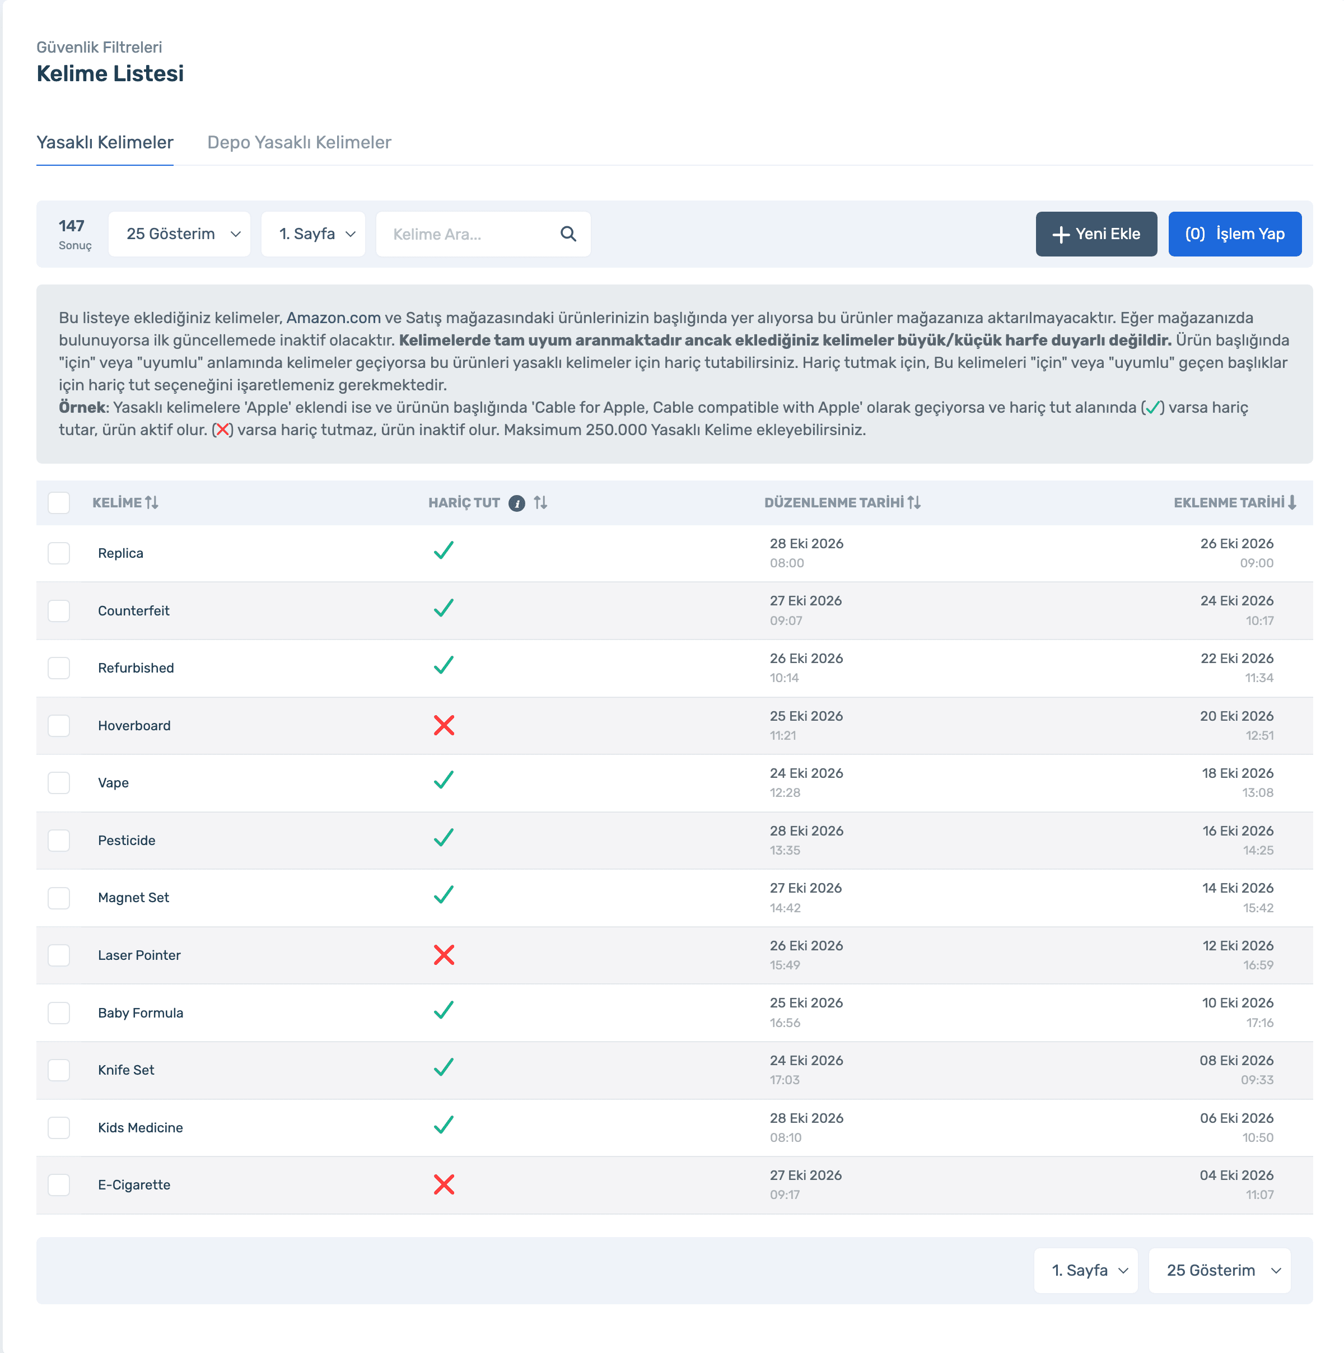
Task: Tick the Magnet Set checkbox
Action: [59, 898]
